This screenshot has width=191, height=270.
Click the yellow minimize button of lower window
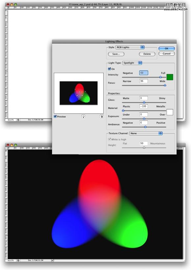(12, 145)
